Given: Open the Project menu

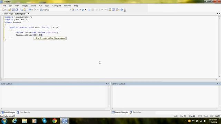Looking at the screenshot, I should [x=25, y=6].
